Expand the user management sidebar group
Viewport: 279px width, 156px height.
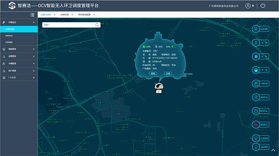click(19, 70)
